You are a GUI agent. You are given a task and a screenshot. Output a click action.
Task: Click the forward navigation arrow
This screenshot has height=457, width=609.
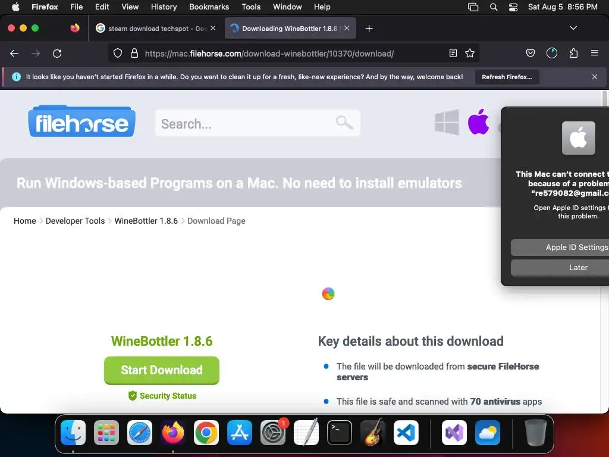[x=36, y=54]
